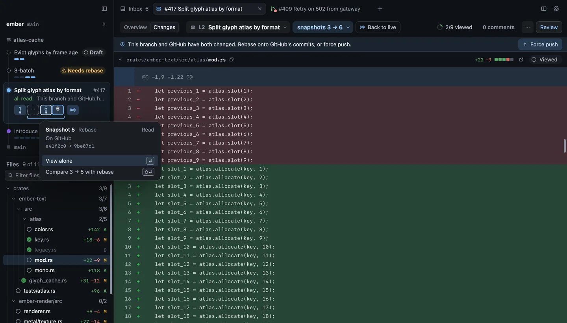The image size is (567, 323).
Task: Unmark key.rs viewed check in file tree
Action: tap(29, 239)
